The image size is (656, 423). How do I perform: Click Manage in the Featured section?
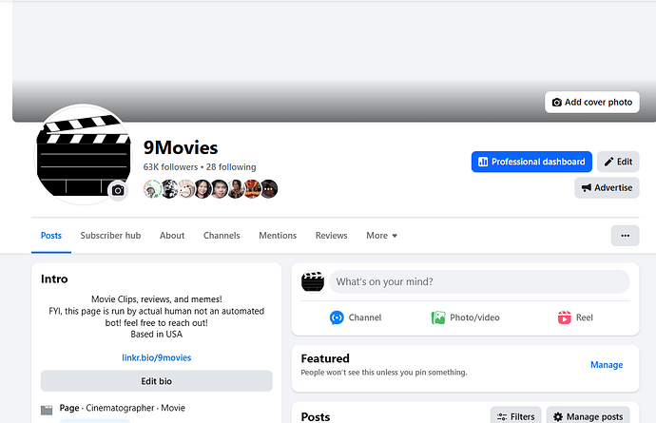pos(607,365)
